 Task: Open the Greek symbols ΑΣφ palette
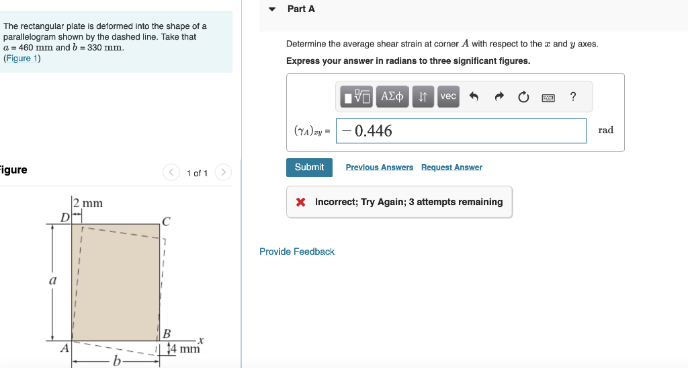click(x=392, y=97)
